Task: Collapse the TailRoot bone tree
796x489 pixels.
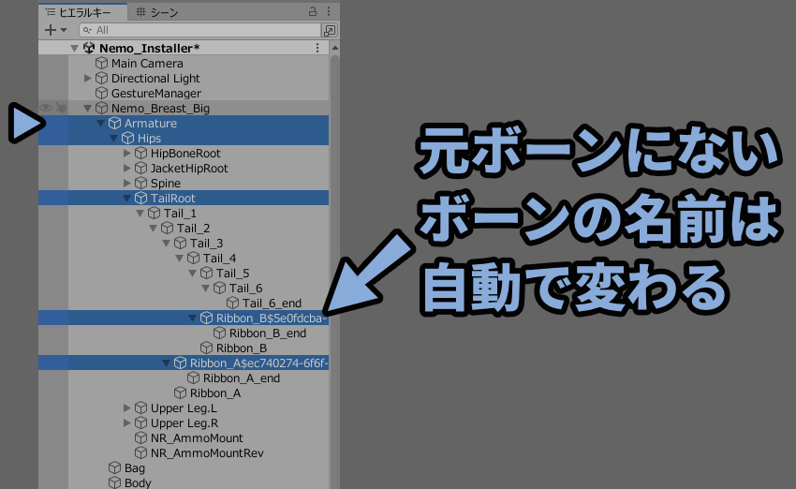Action: (x=127, y=198)
